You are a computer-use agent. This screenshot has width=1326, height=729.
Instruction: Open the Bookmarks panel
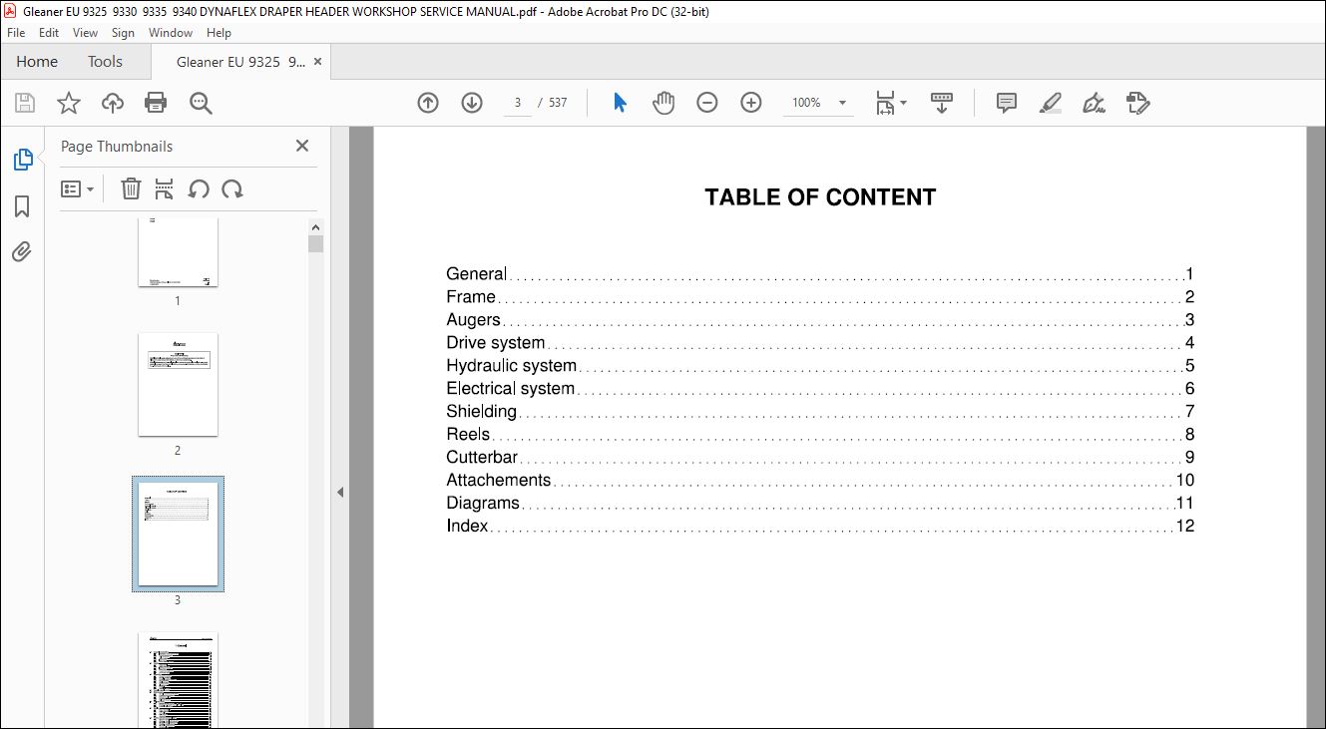pyautogui.click(x=22, y=206)
